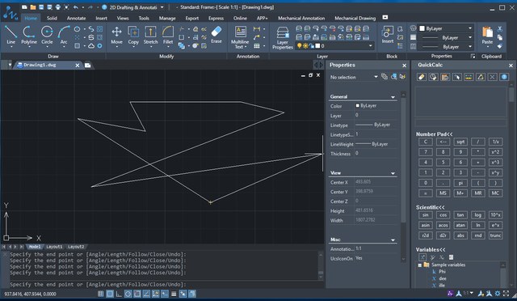Activate the Erase tool
The image size is (517, 301).
(x=216, y=35)
